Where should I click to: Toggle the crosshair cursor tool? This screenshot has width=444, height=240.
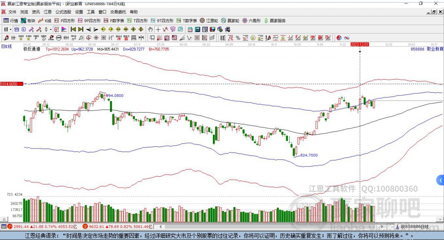click(158, 29)
